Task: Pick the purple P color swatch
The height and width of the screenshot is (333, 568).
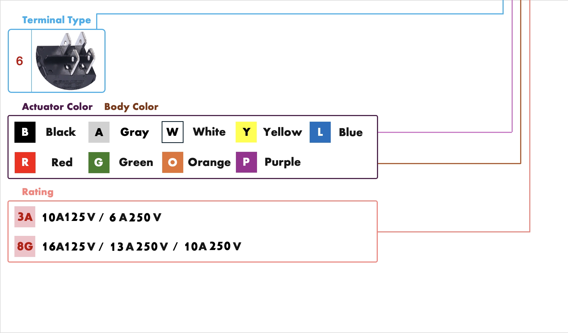Action: 246,162
